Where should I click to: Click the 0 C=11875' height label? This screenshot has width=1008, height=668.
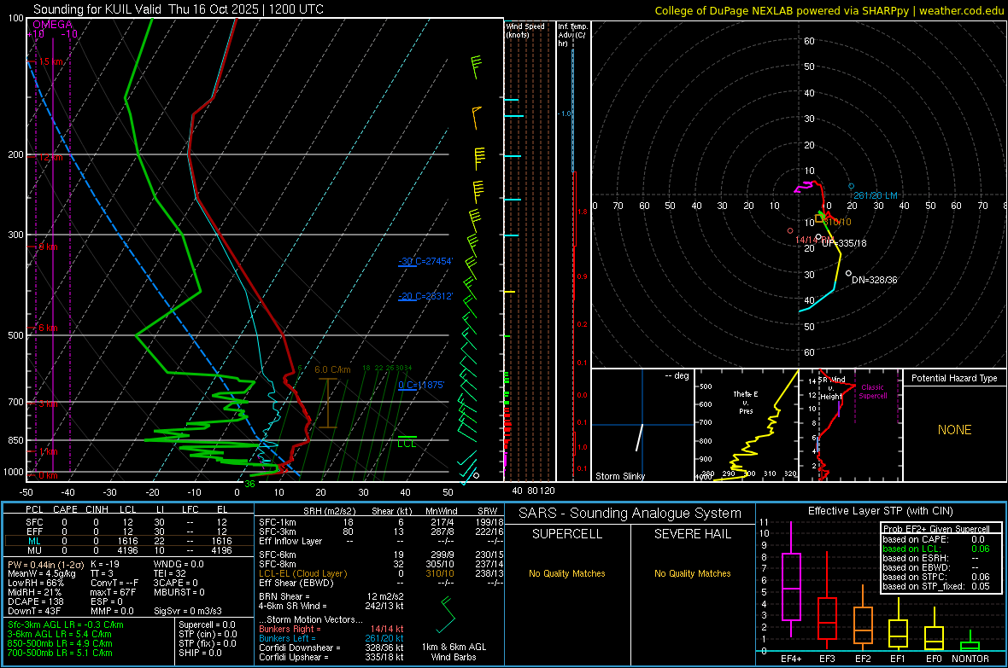tap(421, 385)
